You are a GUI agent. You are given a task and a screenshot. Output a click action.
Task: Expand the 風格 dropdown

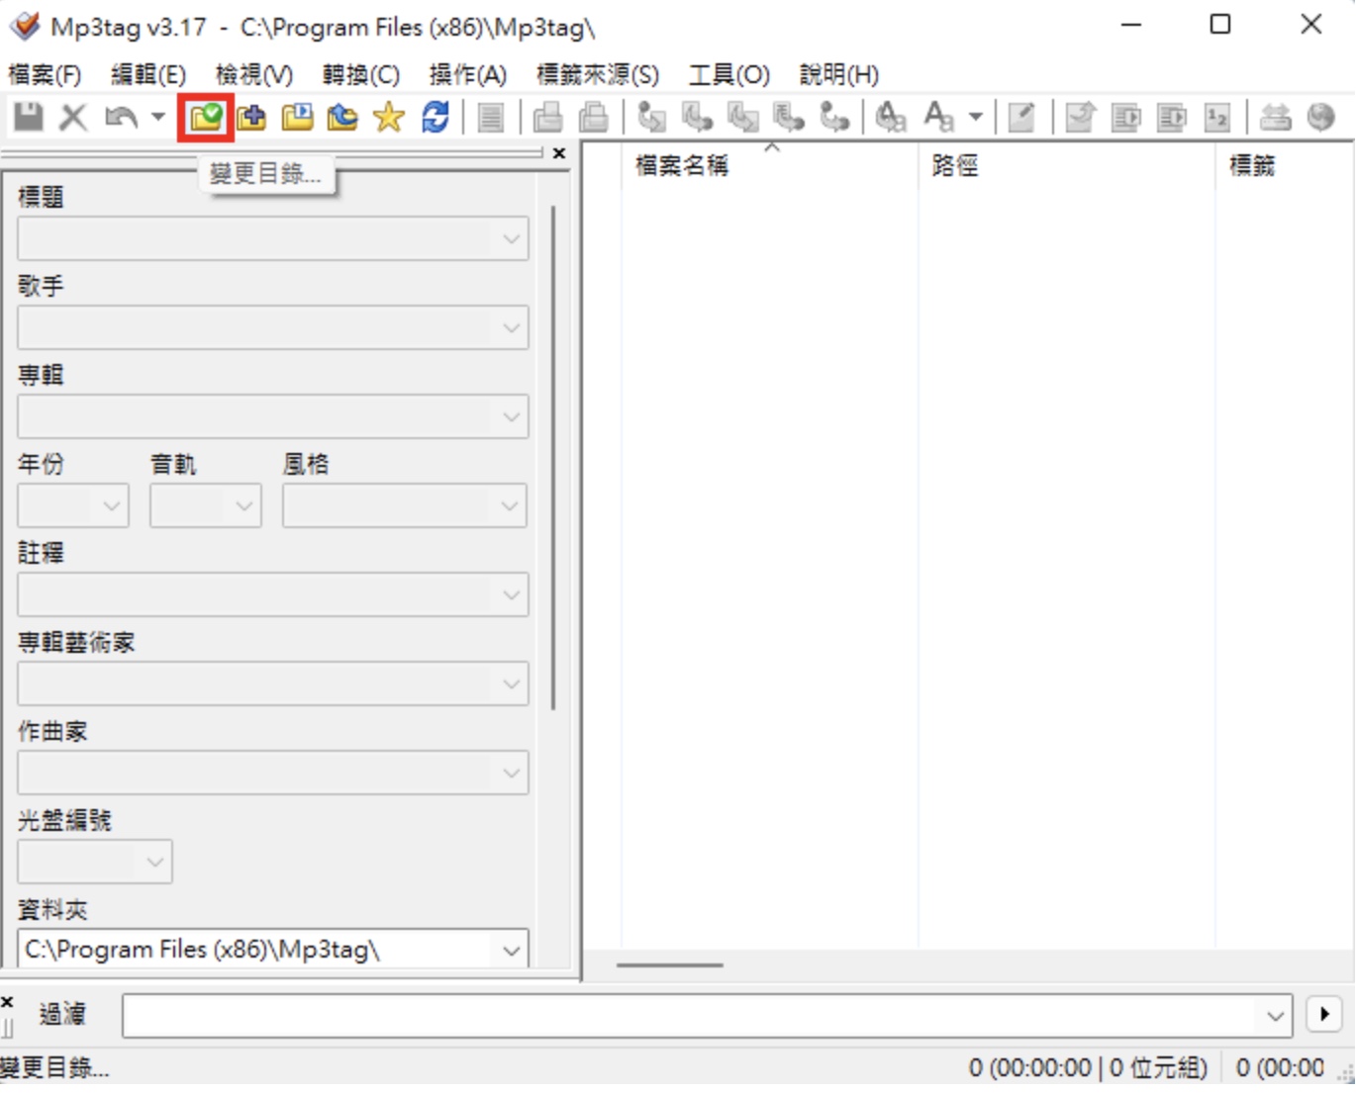tap(510, 505)
